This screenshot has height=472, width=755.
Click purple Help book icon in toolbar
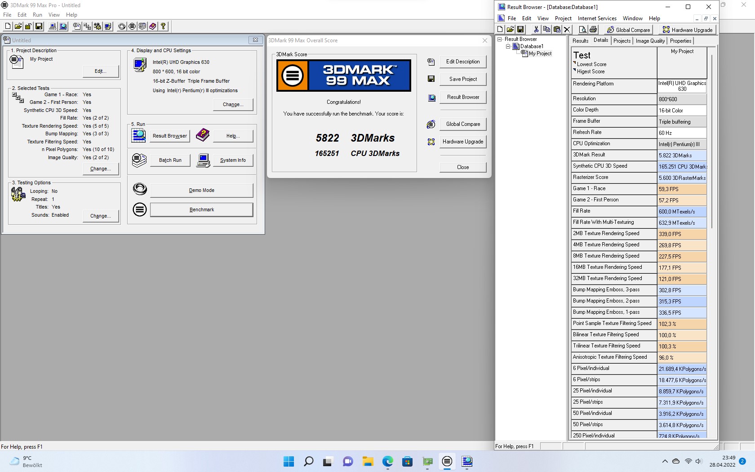[153, 27]
